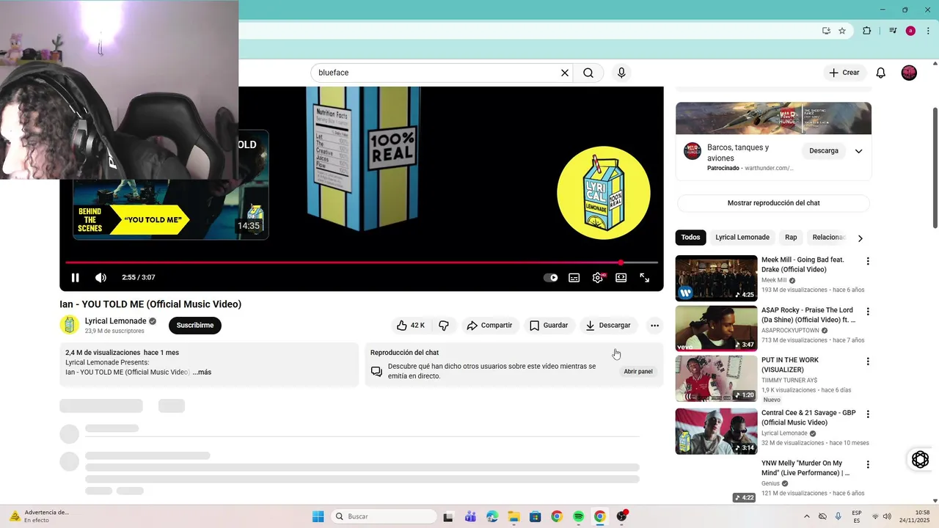Open the Windows Start menu
Viewport: 939px width, 528px height.
point(318,516)
